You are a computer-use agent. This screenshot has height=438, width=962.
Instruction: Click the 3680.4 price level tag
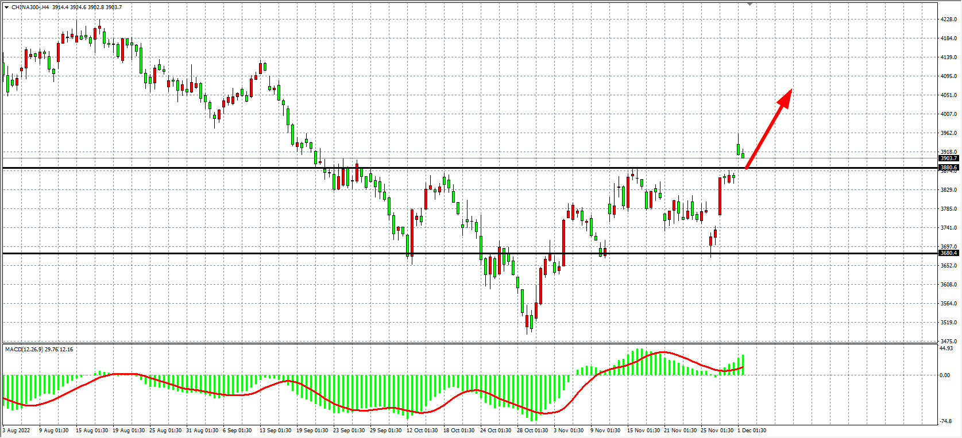[948, 253]
